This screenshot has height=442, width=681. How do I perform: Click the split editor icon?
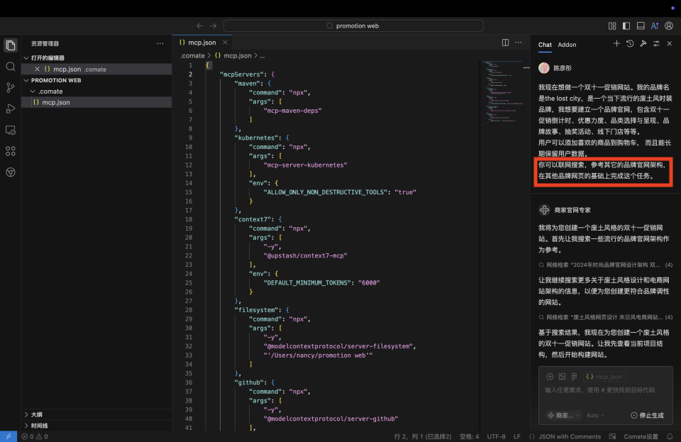point(505,43)
